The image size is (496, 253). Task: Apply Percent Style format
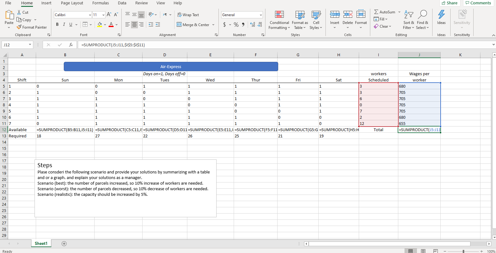click(236, 24)
